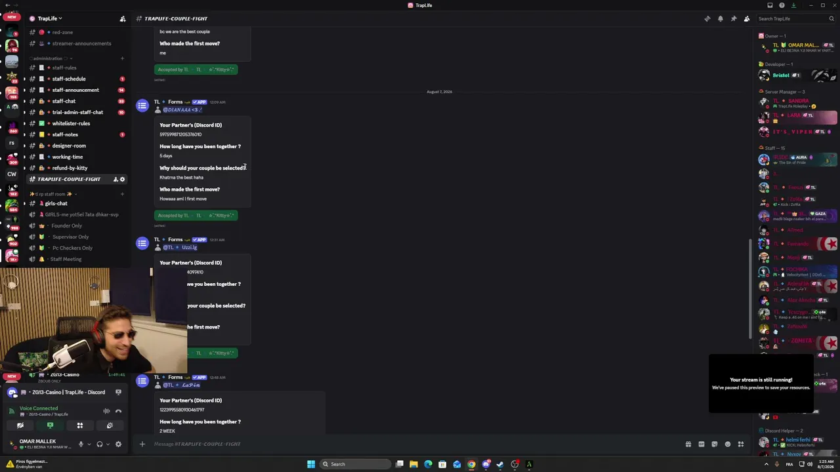Click message attachment plus button

pos(142,444)
